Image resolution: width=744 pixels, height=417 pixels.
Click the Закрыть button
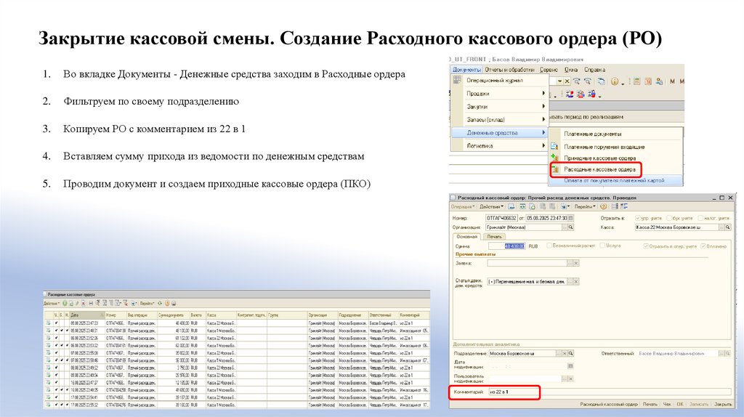pos(723,405)
